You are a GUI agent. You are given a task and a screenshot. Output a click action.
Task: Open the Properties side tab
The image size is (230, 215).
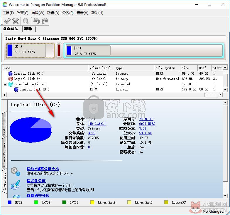(4, 182)
